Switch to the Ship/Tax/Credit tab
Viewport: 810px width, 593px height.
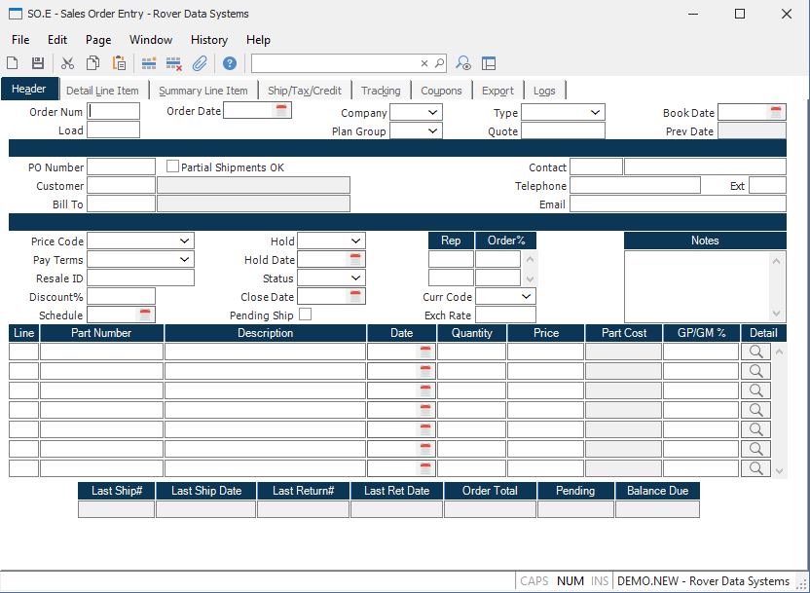point(305,91)
